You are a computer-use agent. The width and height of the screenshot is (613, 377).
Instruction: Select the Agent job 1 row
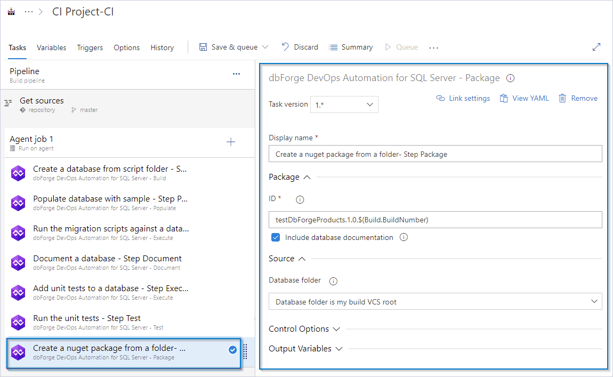(x=130, y=143)
